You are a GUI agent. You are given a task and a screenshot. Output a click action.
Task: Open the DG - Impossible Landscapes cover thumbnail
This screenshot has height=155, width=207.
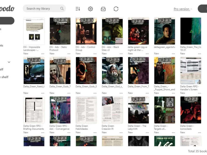pos(34,31)
